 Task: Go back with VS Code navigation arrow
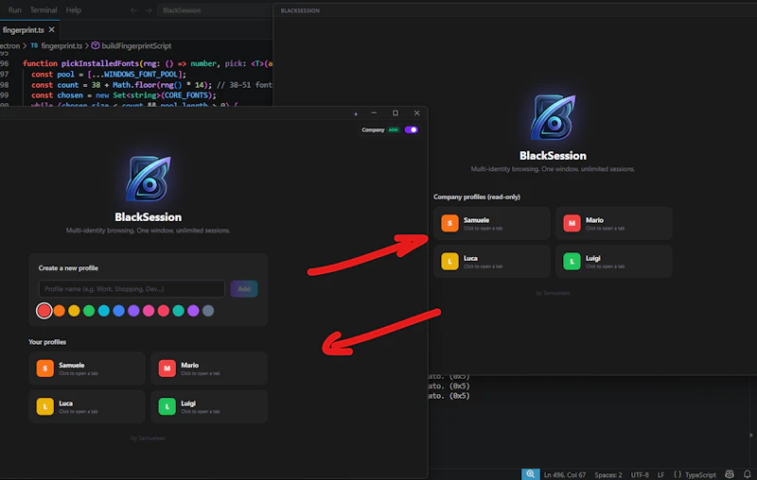click(x=133, y=10)
